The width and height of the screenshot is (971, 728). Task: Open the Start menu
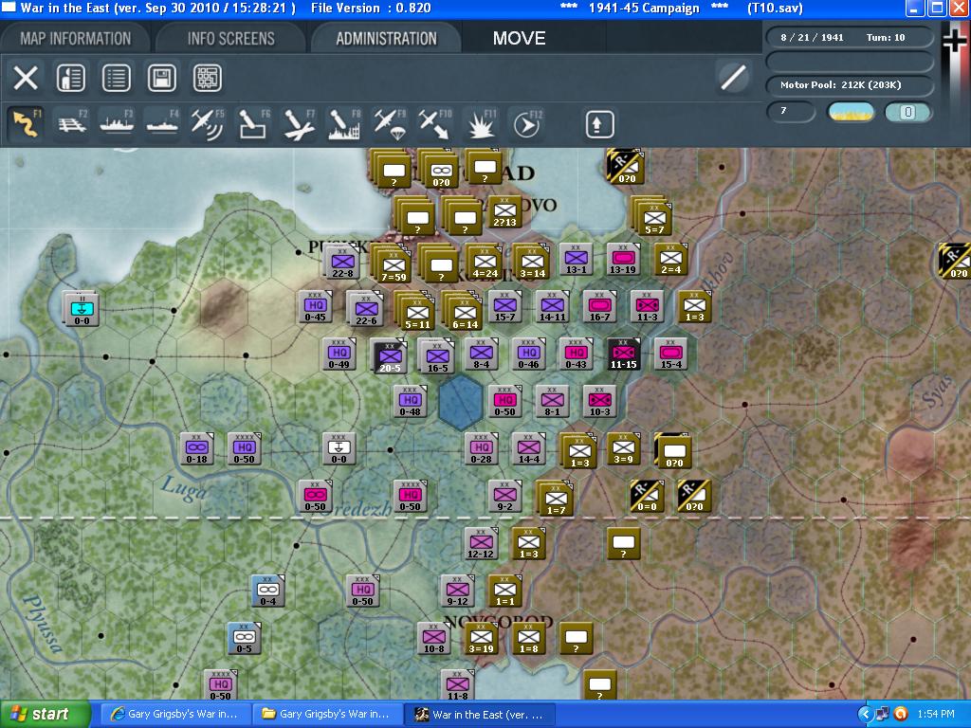(x=45, y=715)
